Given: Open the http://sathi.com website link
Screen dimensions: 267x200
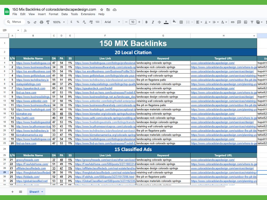Looking at the screenshot, I should [x=25, y=118].
